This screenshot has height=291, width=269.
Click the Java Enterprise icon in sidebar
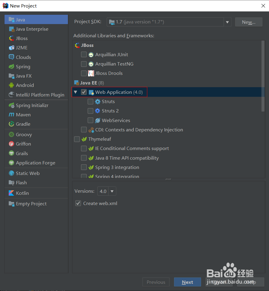coord(11,29)
